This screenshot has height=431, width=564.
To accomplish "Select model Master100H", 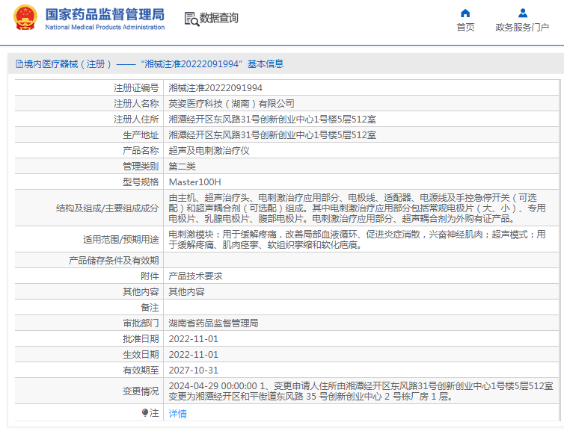I will pyautogui.click(x=195, y=182).
